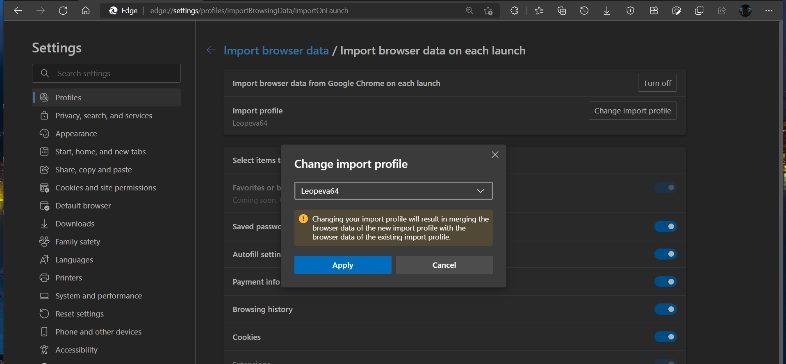The height and width of the screenshot is (364, 786).
Task: Click the Apply button
Action: click(343, 265)
